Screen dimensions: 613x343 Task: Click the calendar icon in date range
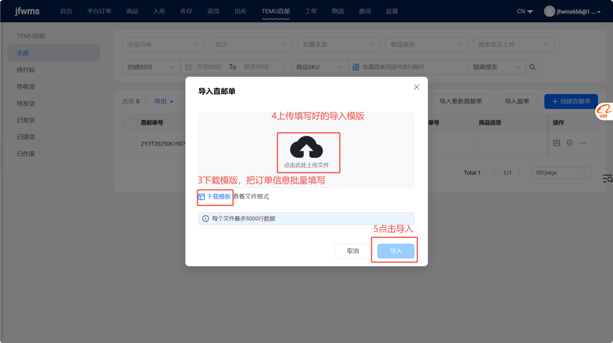pyautogui.click(x=188, y=67)
